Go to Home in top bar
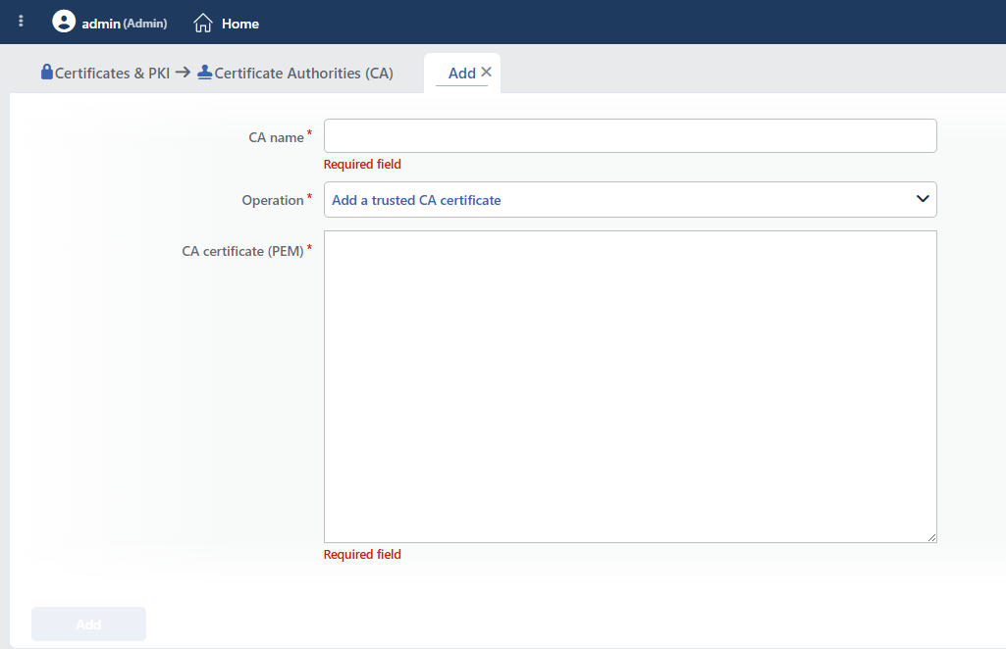Viewport: 1006px width, 649px height. click(240, 24)
